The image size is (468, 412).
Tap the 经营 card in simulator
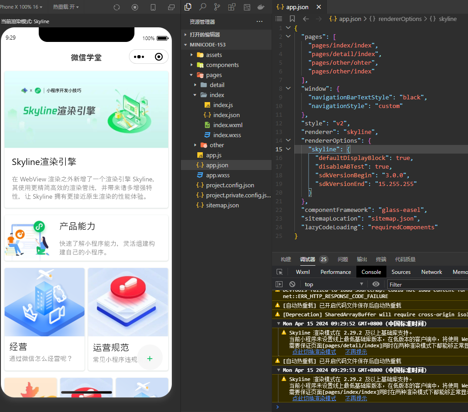[45, 319]
